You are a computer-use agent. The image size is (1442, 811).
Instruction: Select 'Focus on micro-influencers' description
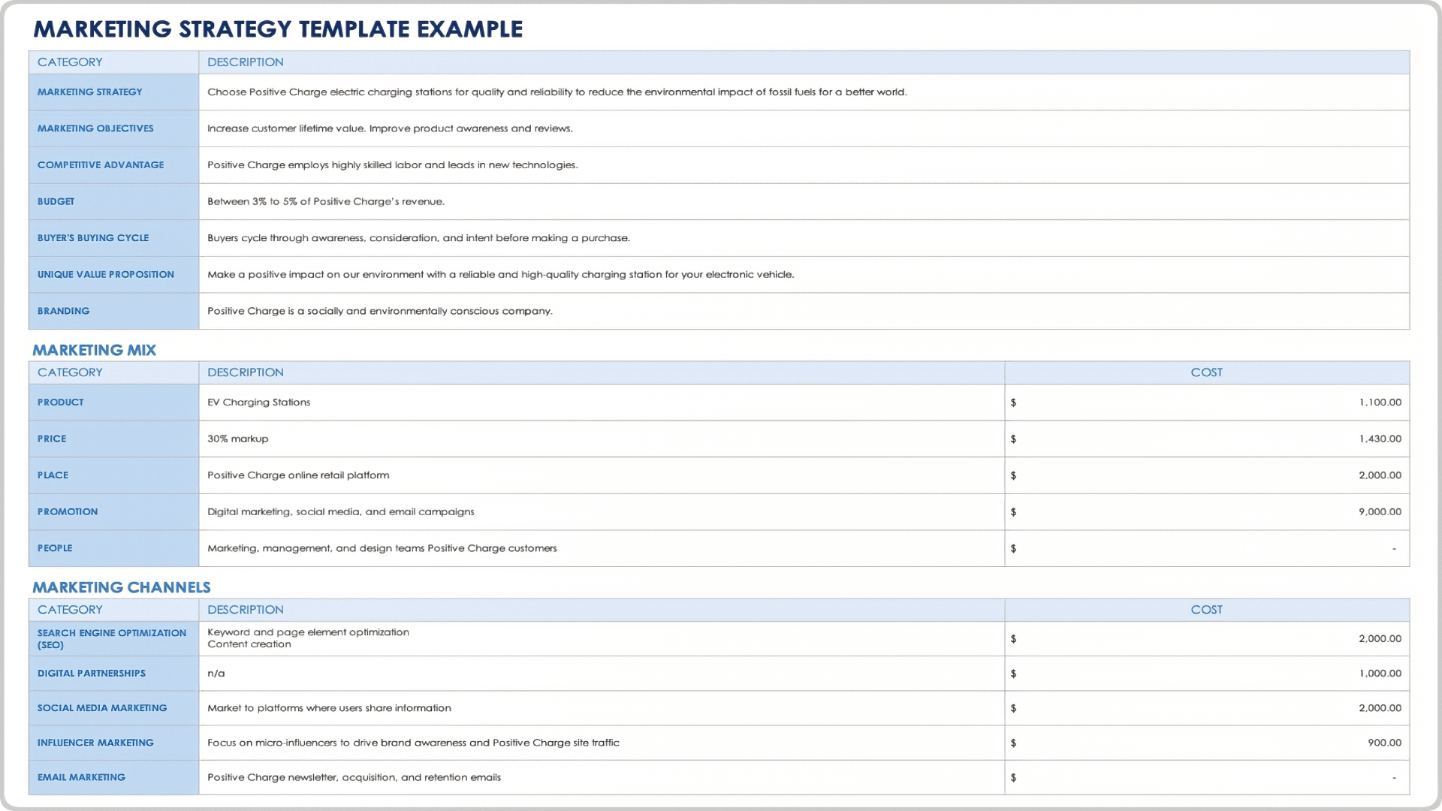coord(602,743)
